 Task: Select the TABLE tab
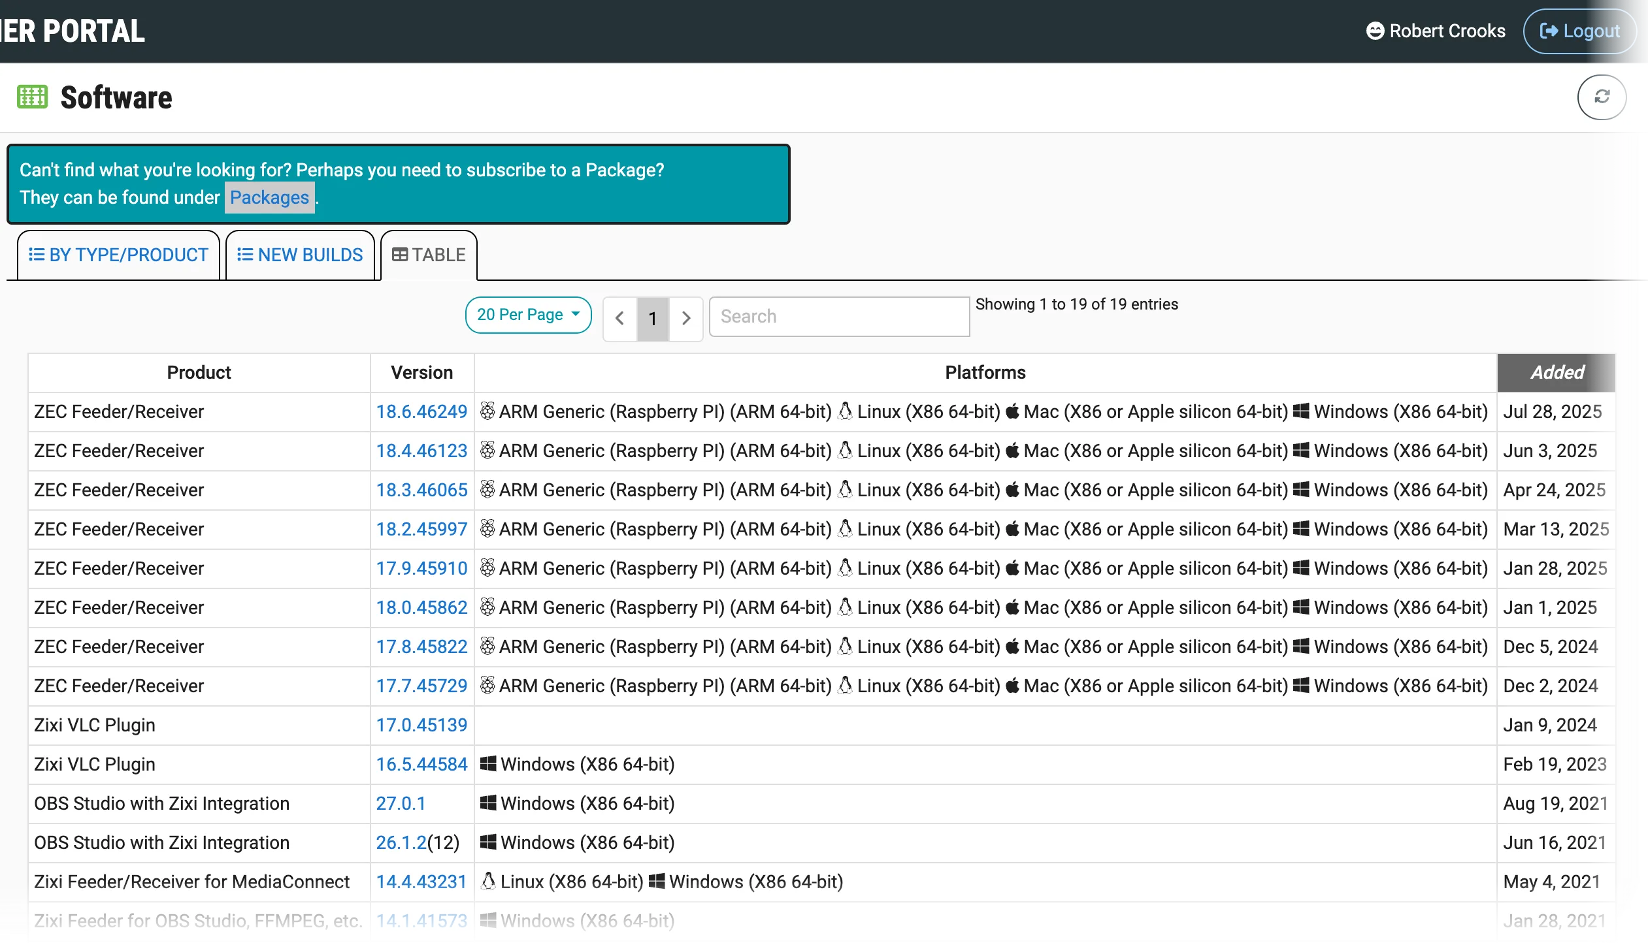click(x=429, y=255)
